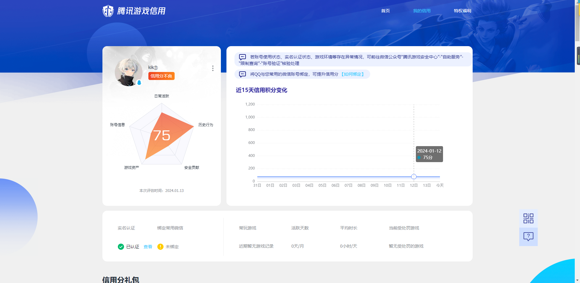Click the page vertical scrollbar thumb
This screenshot has height=283, width=580.
(577, 23)
